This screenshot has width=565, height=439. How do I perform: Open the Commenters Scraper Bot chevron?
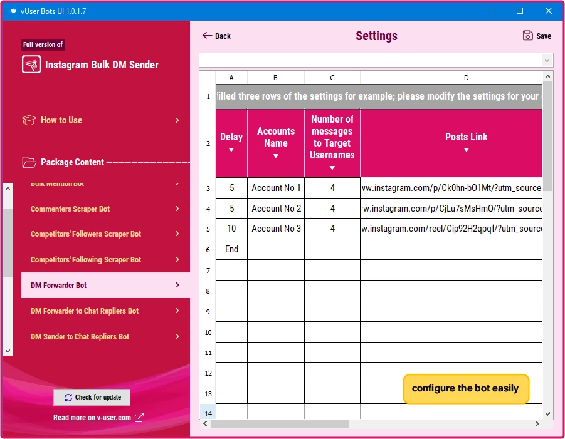(177, 209)
